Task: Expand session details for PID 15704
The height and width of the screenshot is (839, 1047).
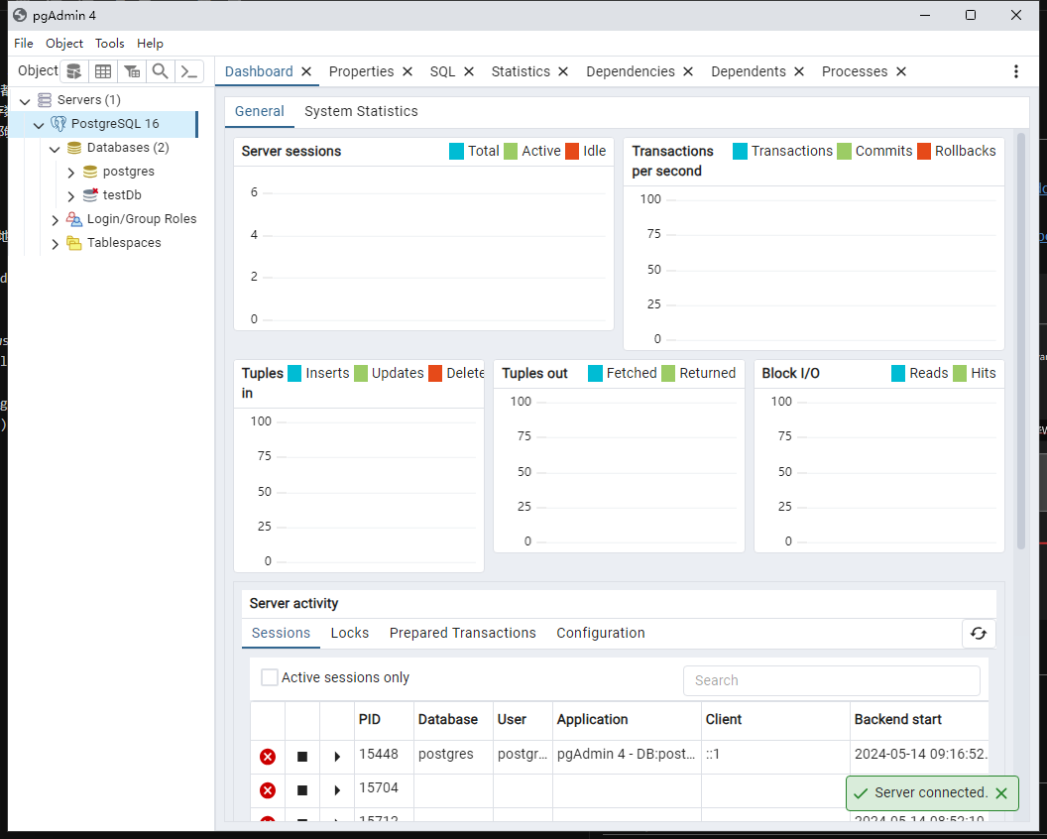Action: [337, 790]
